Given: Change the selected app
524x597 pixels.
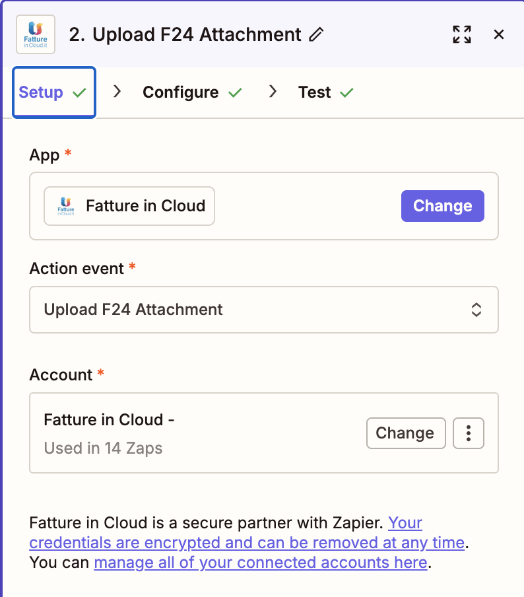Looking at the screenshot, I should coord(442,205).
